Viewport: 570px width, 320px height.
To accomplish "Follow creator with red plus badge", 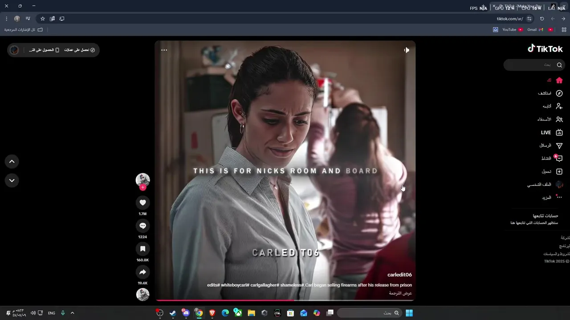I will (x=142, y=188).
